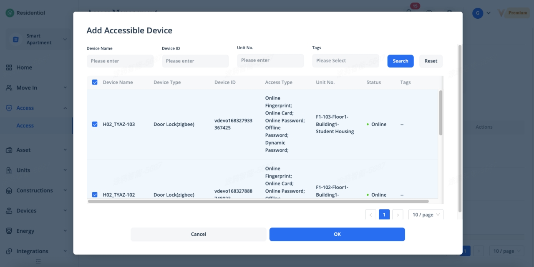Toggle the select-all checkbox in table header
The image size is (534, 267).
point(95,82)
